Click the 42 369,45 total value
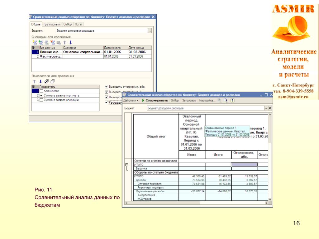 [198, 176]
